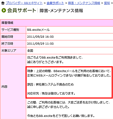Click the line starting 正常にWEBメールログイン
The height and width of the screenshot is (120, 113).
(69, 75)
